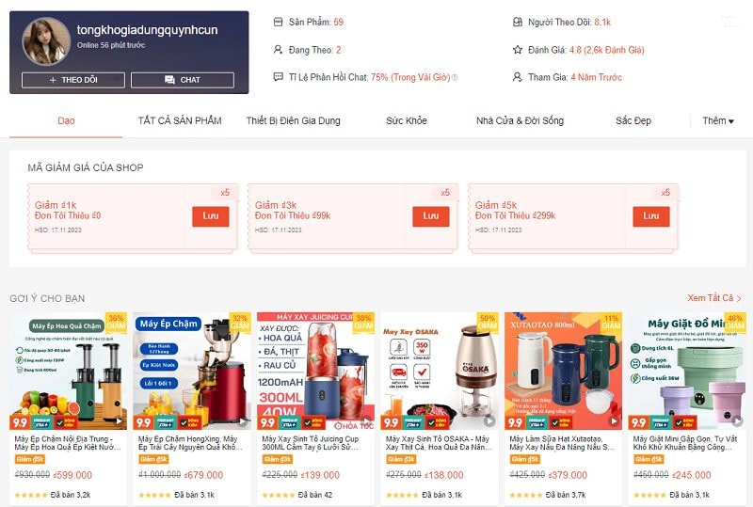Click the star rating icon beside Đánh Giá
This screenshot has width=753, height=507.
click(517, 50)
